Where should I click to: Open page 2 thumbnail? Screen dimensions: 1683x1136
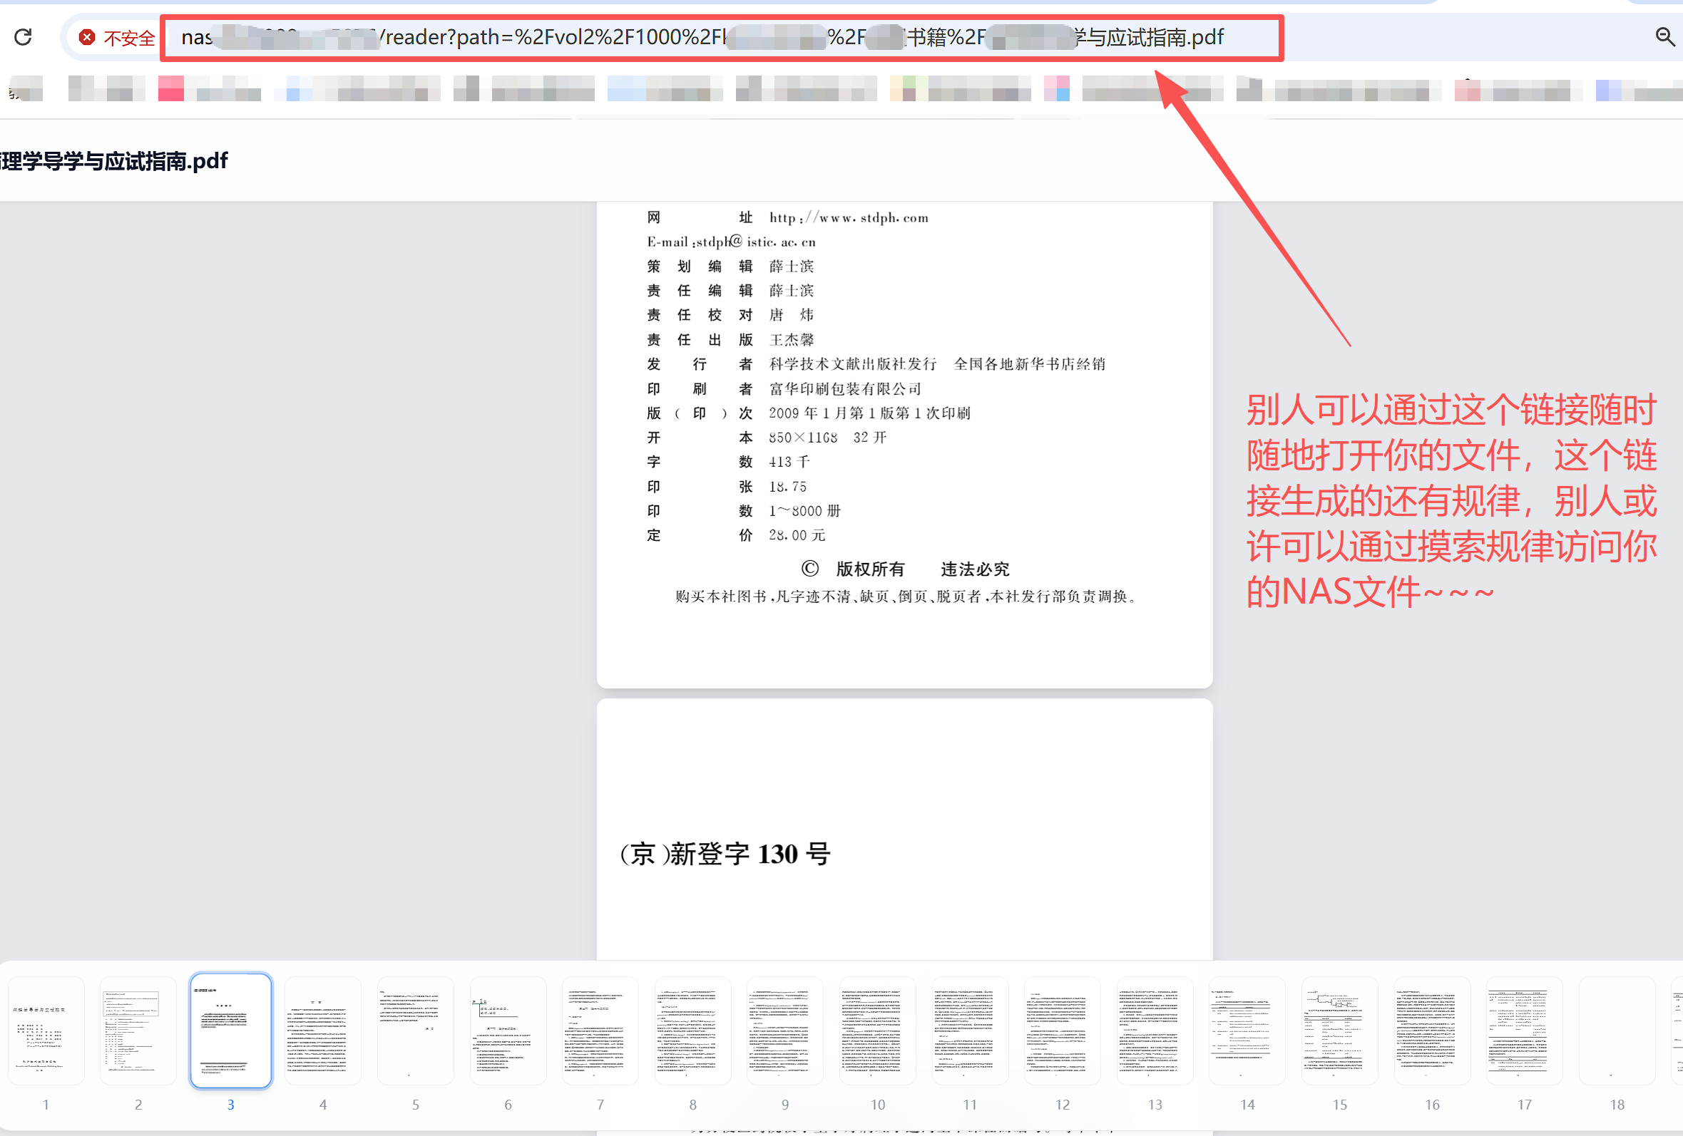pos(138,1031)
